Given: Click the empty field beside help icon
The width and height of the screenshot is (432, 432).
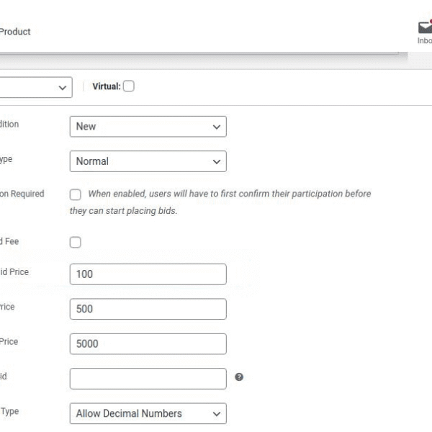Looking at the screenshot, I should [148, 378].
